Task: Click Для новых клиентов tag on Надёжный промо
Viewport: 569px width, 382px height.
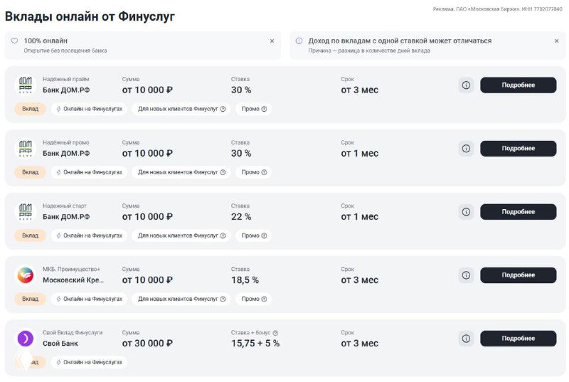Action: 181,172
